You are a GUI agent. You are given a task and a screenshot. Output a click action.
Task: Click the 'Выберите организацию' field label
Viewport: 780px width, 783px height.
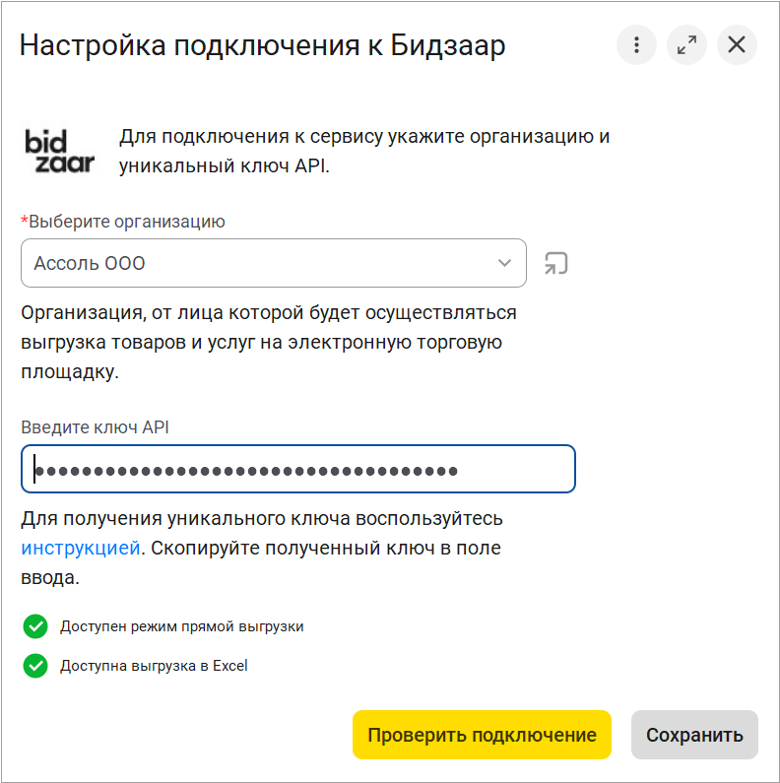point(123,222)
